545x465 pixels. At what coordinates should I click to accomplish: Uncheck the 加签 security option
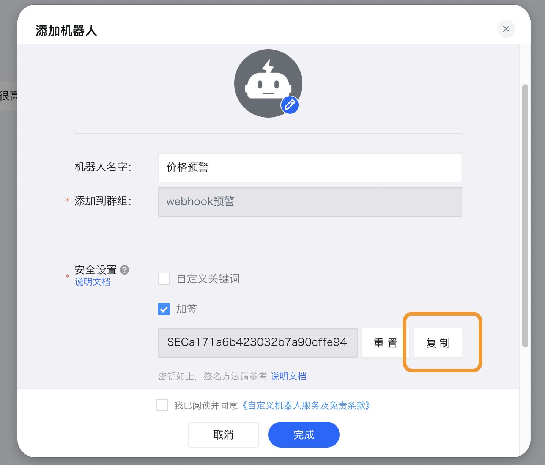164,309
